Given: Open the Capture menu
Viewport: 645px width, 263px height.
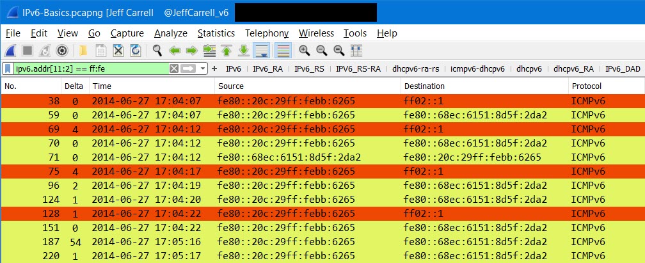Looking at the screenshot, I should (x=127, y=33).
